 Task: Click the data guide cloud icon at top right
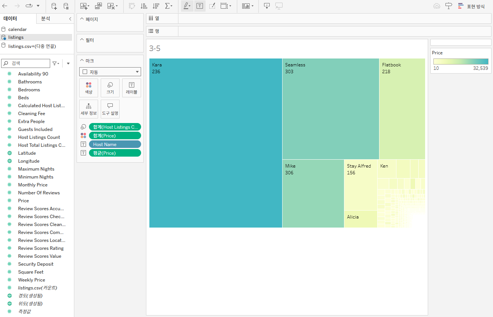437,6
